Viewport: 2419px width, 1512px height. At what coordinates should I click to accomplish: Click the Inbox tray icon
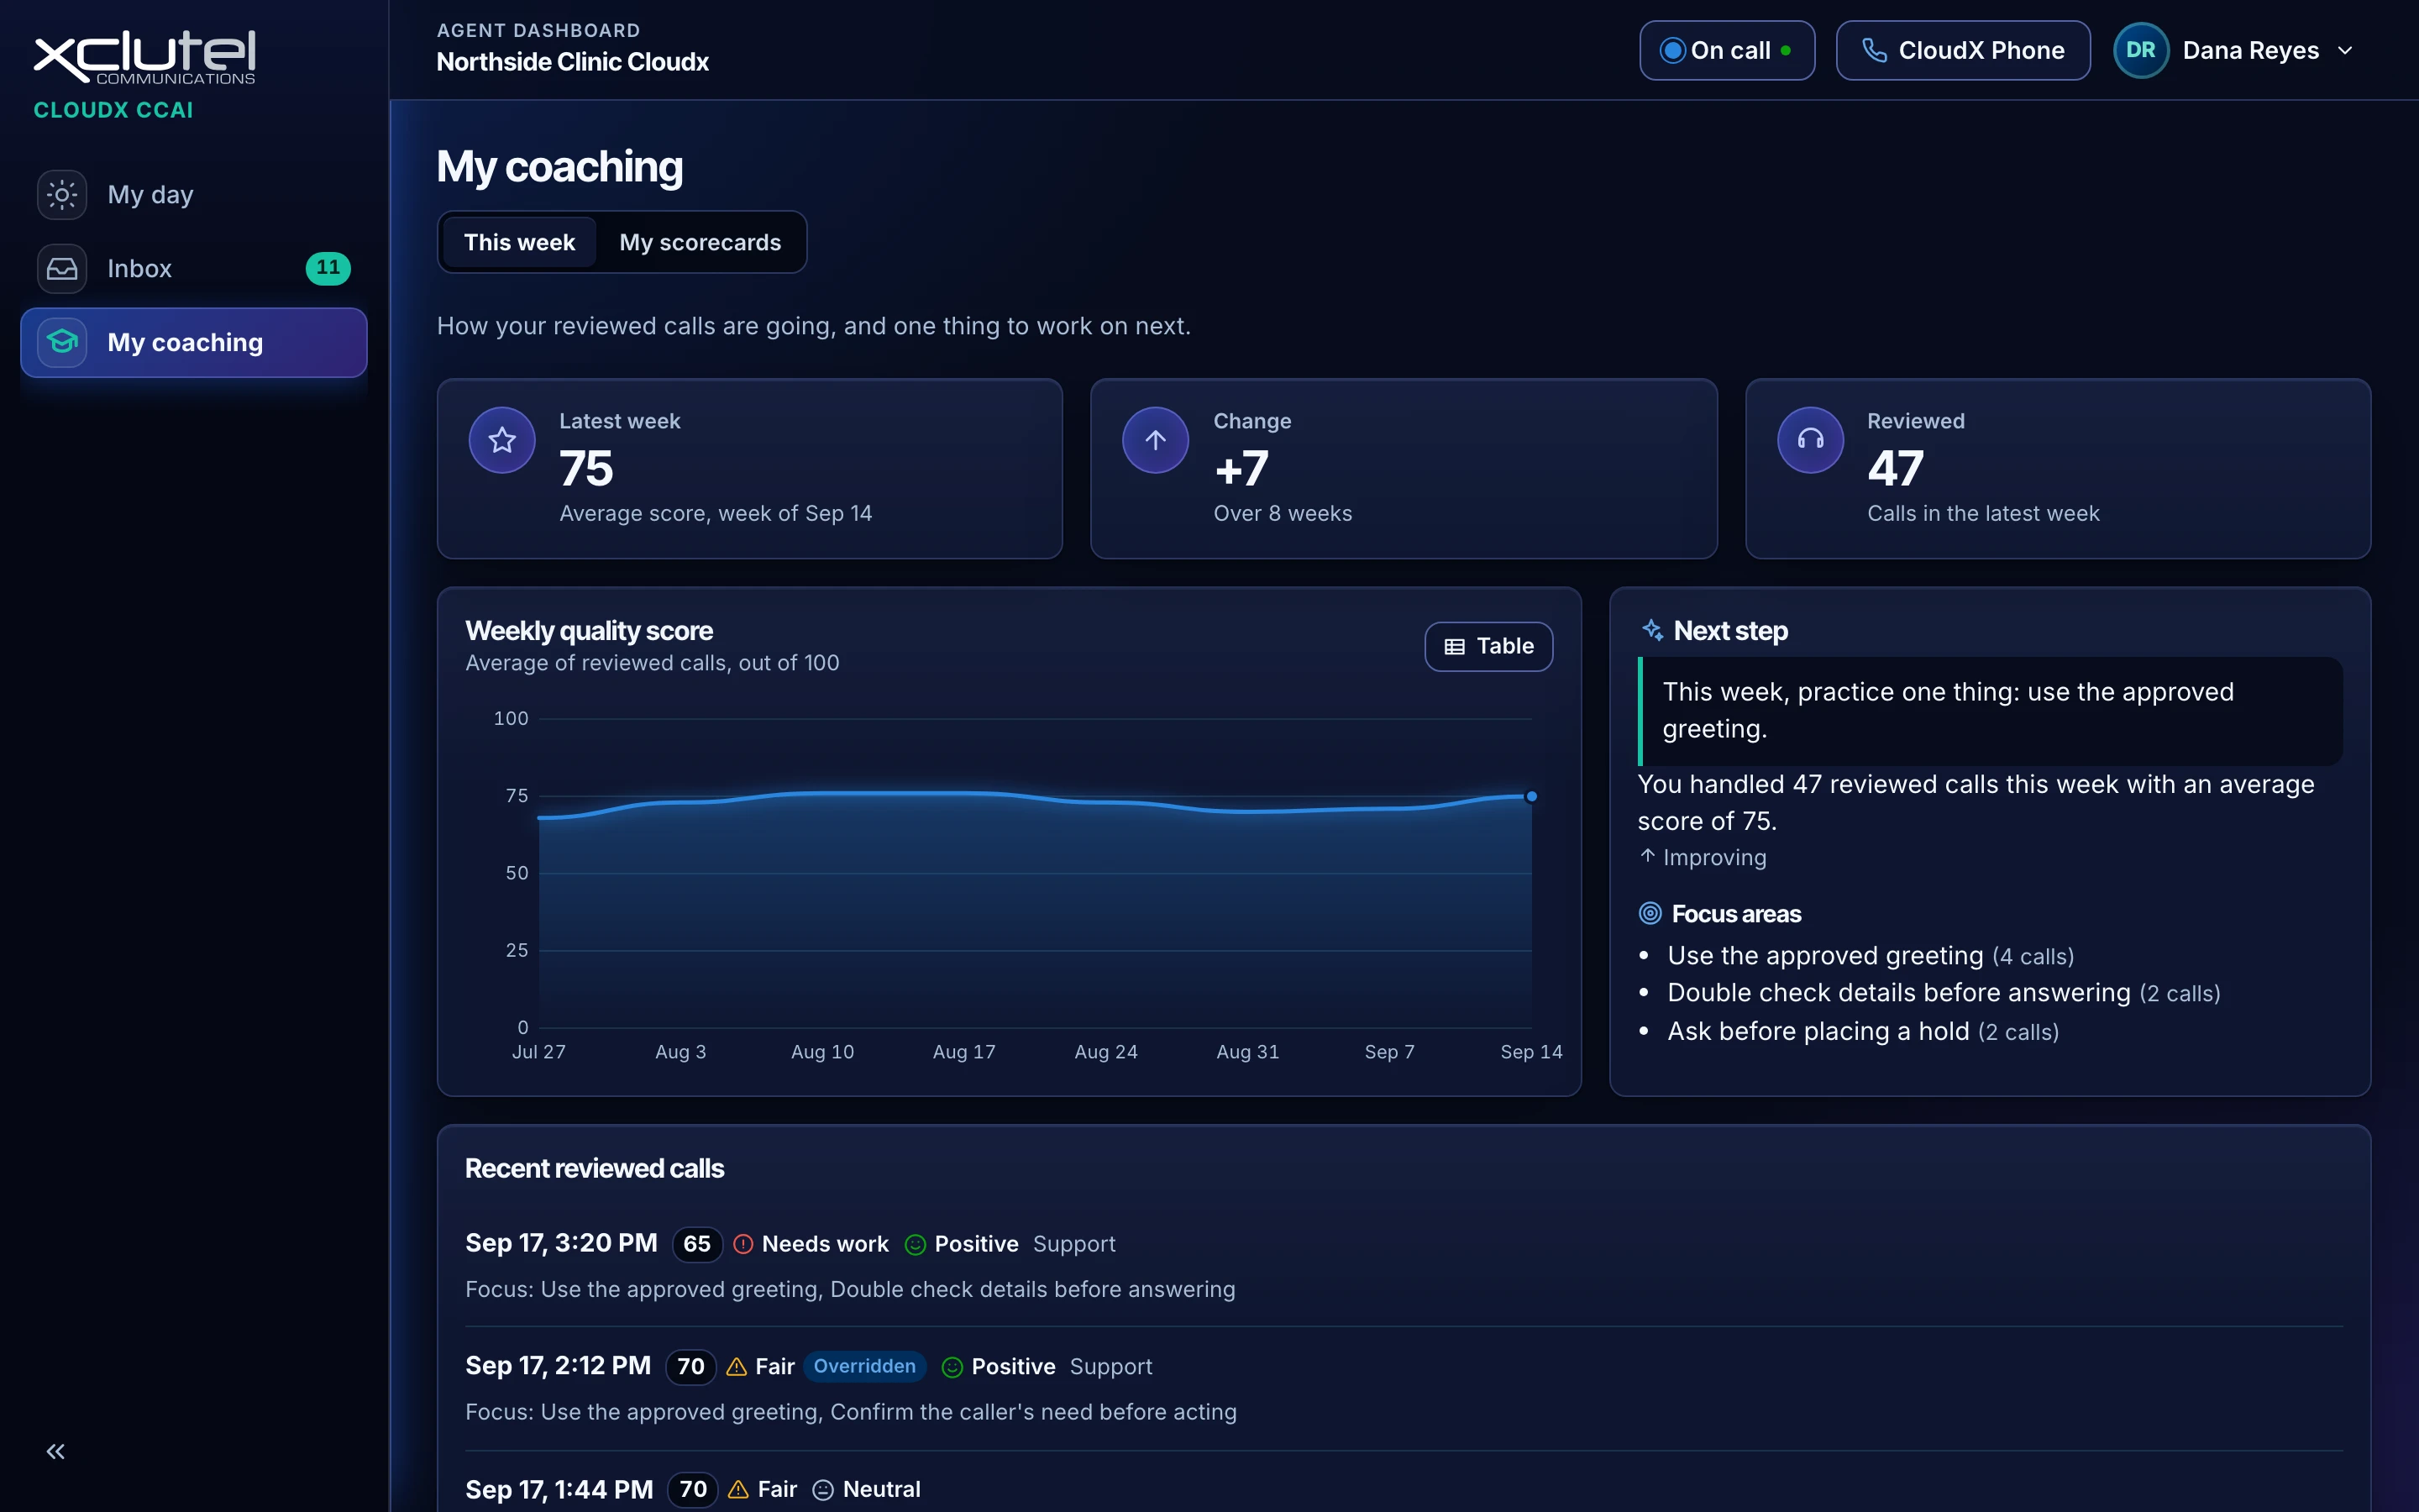[x=62, y=269]
